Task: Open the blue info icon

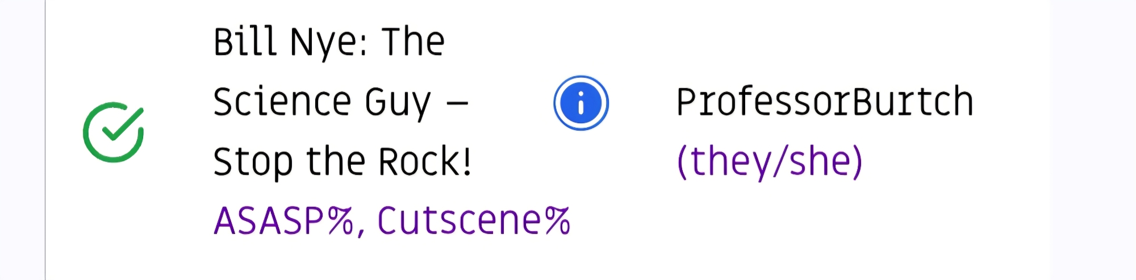Action: click(x=580, y=103)
